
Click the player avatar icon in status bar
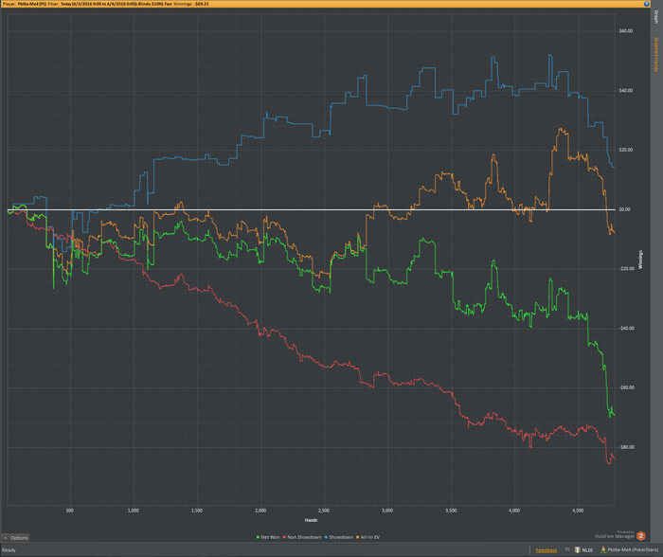(603, 549)
